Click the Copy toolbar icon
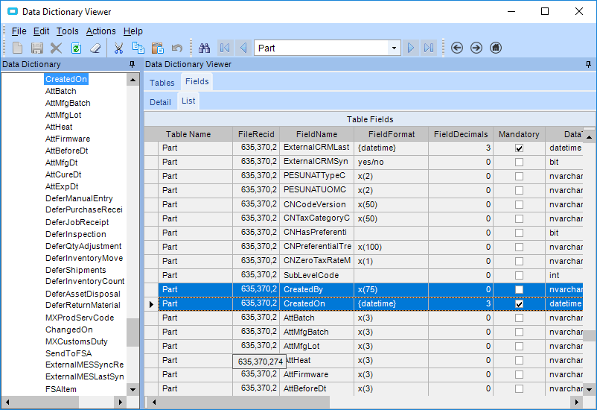This screenshot has height=410, width=597. coord(138,48)
